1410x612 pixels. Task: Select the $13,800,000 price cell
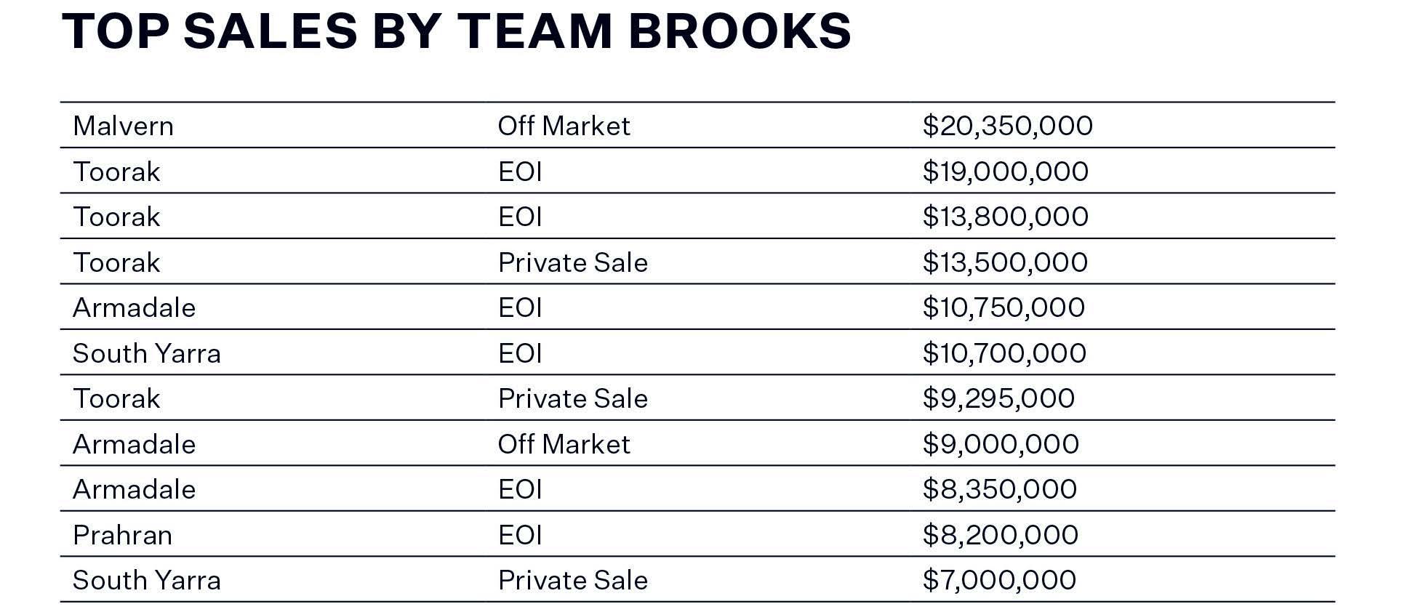1004,217
